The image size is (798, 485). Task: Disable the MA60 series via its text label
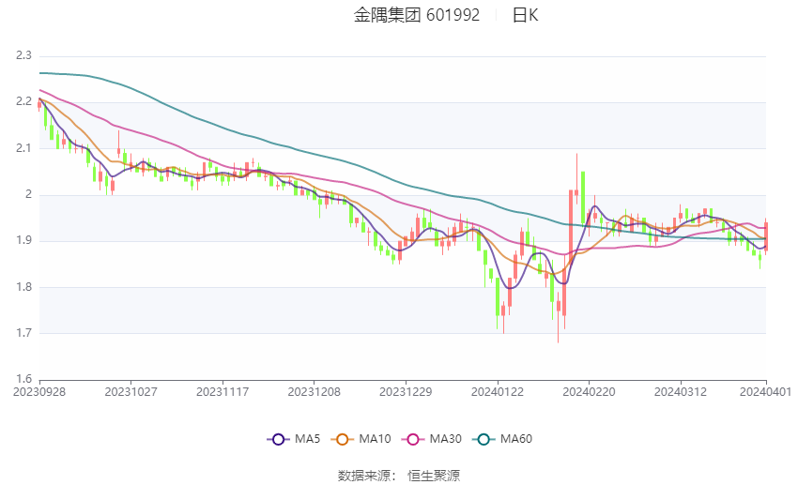pyautogui.click(x=516, y=438)
